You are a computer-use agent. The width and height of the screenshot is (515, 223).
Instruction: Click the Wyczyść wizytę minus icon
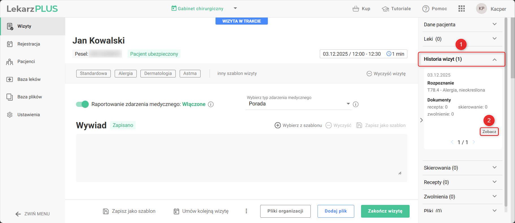tap(369, 74)
